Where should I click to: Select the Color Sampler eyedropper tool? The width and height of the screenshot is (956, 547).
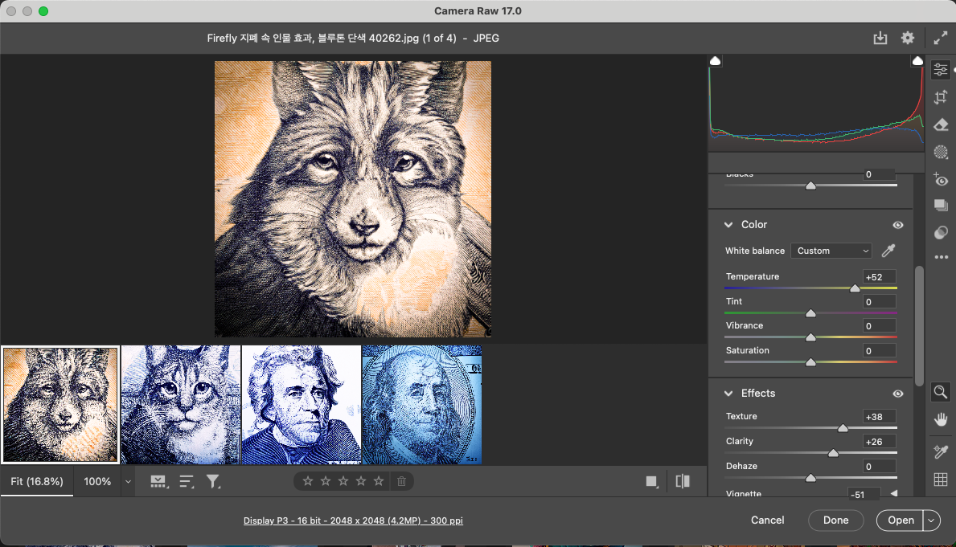click(x=941, y=451)
